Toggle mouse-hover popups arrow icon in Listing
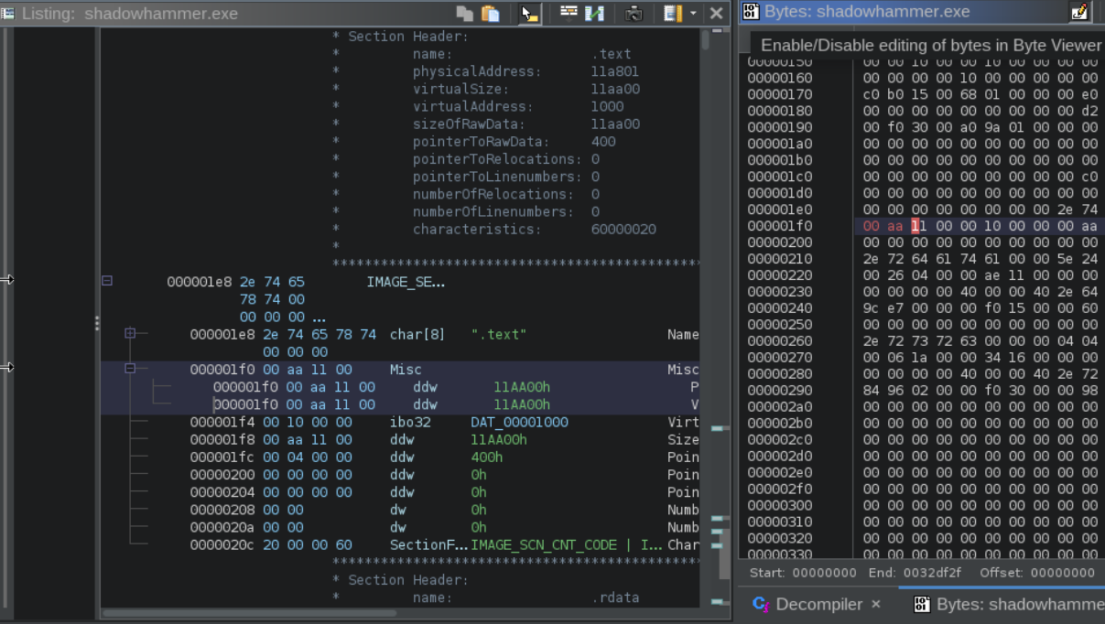The image size is (1105, 624). (530, 14)
